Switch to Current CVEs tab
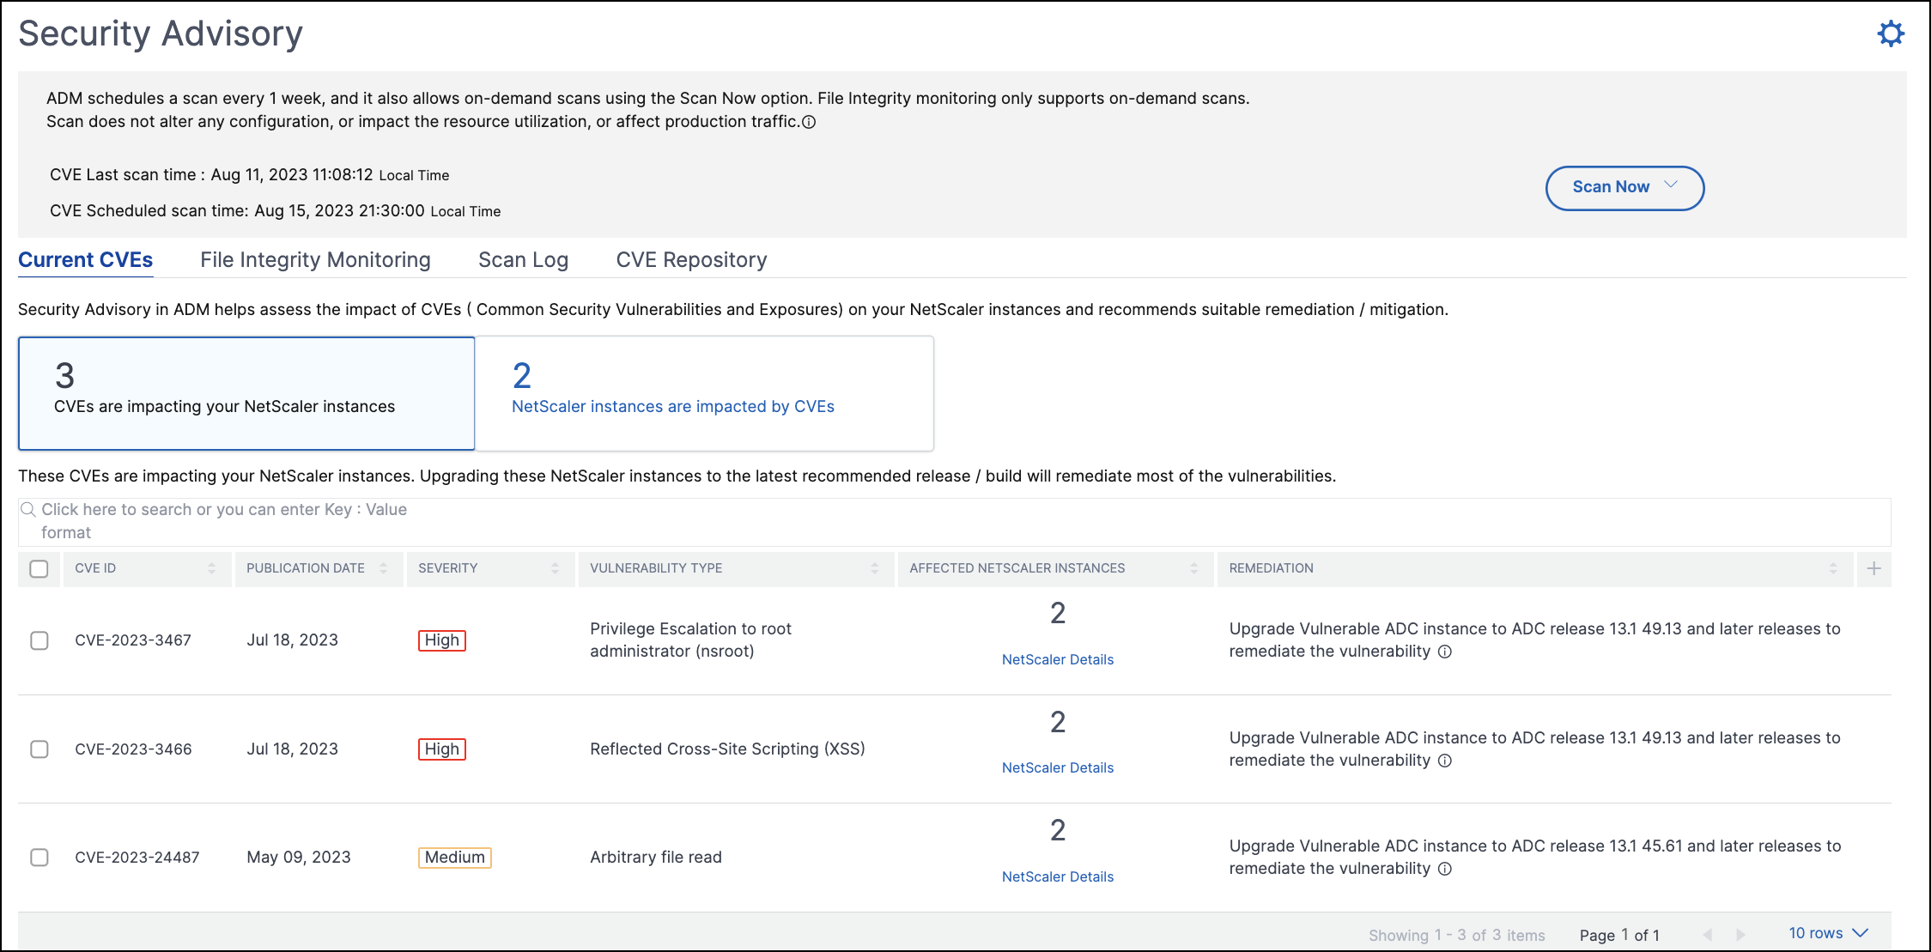The width and height of the screenshot is (1931, 952). tap(85, 260)
